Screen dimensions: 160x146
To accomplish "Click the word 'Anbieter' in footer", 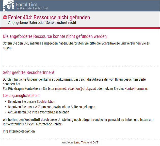I will pyautogui.click(x=68, y=142).
